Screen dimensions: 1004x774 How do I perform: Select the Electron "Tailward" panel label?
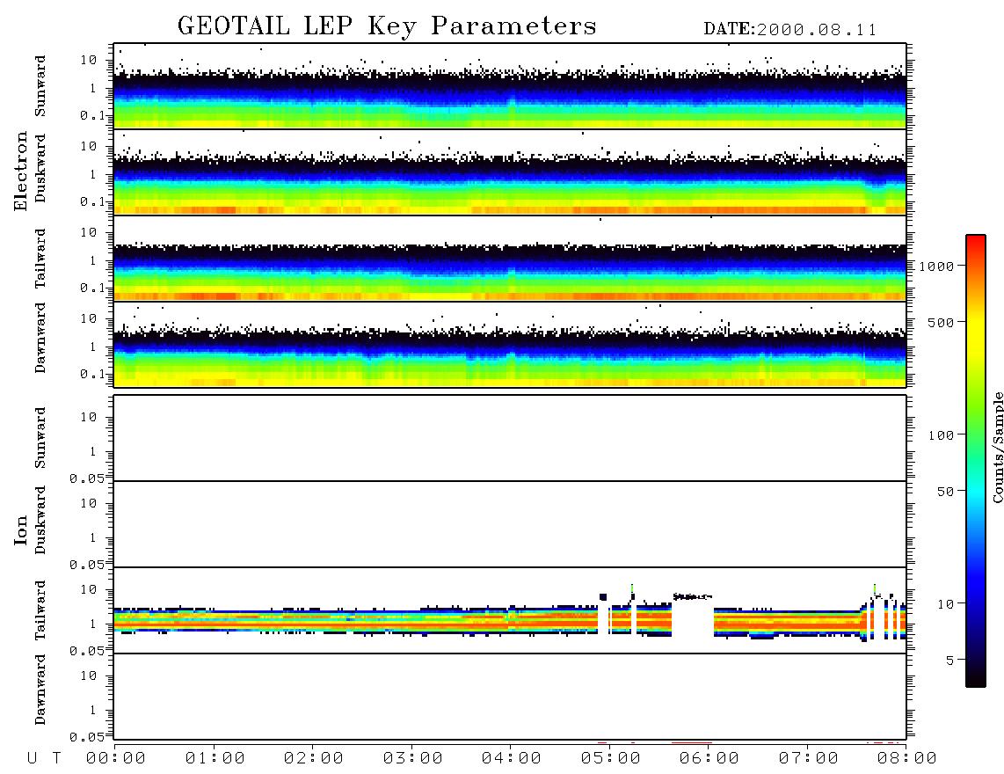[40, 259]
